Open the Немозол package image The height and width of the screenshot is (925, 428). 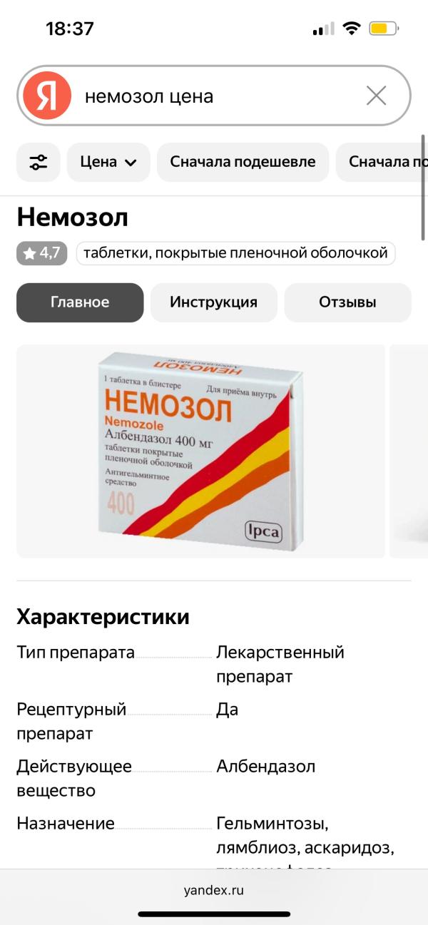coord(200,451)
